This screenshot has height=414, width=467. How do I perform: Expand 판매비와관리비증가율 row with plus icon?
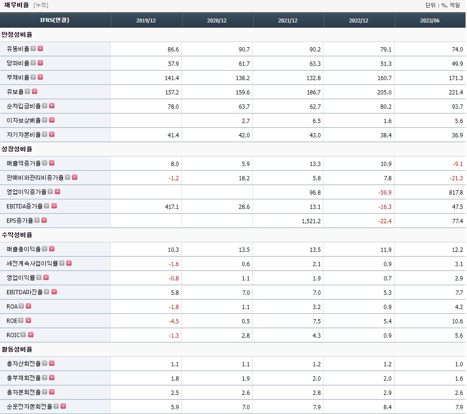pyautogui.click(x=75, y=177)
